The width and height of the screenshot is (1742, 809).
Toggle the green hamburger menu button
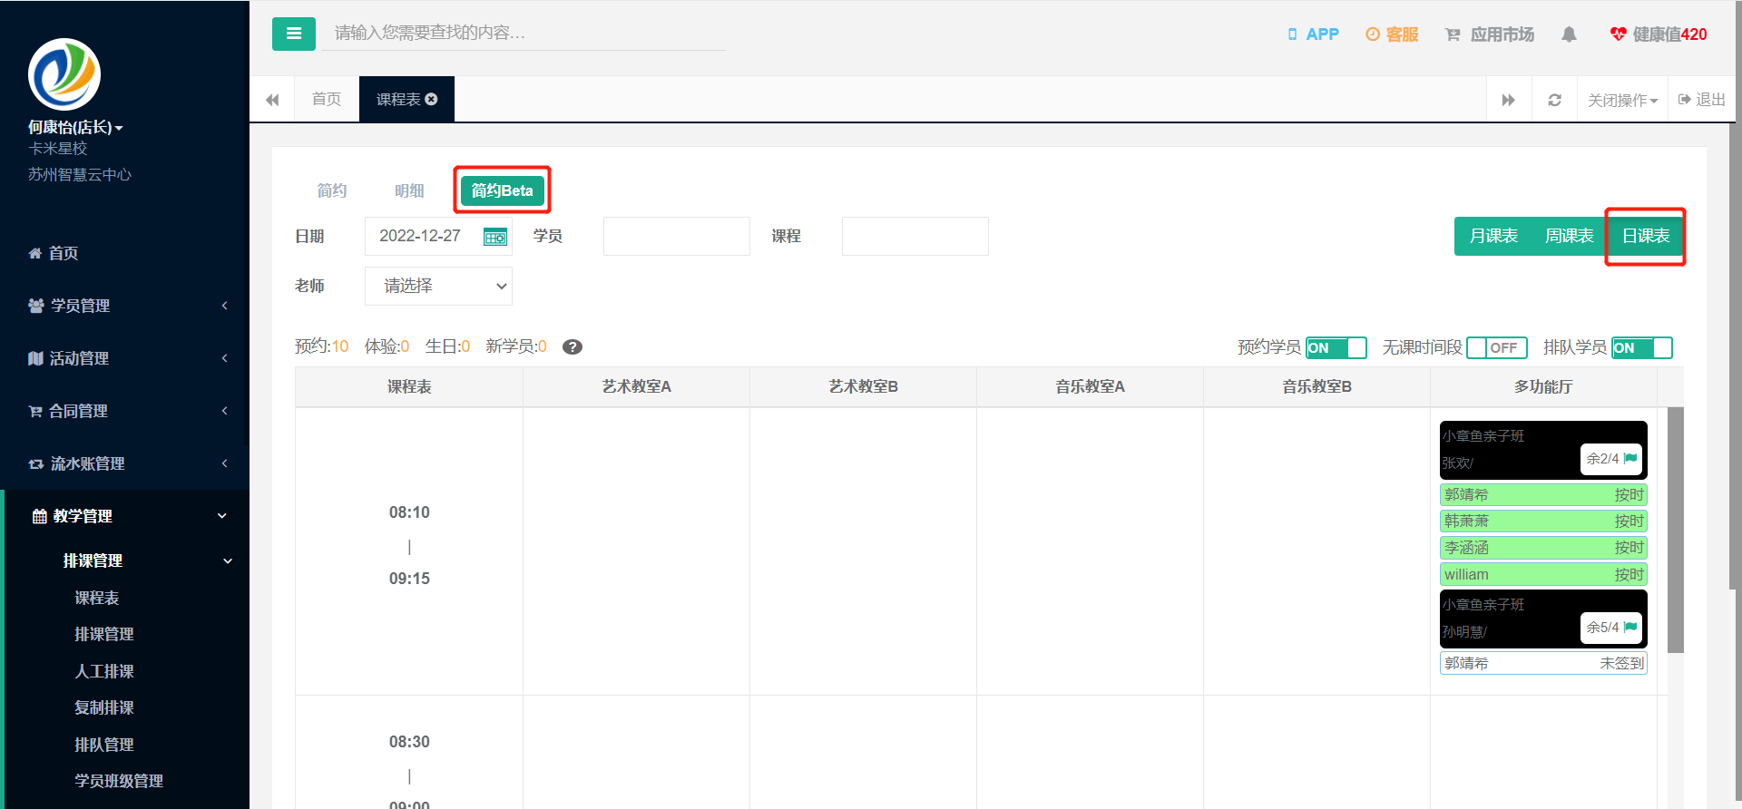point(293,34)
